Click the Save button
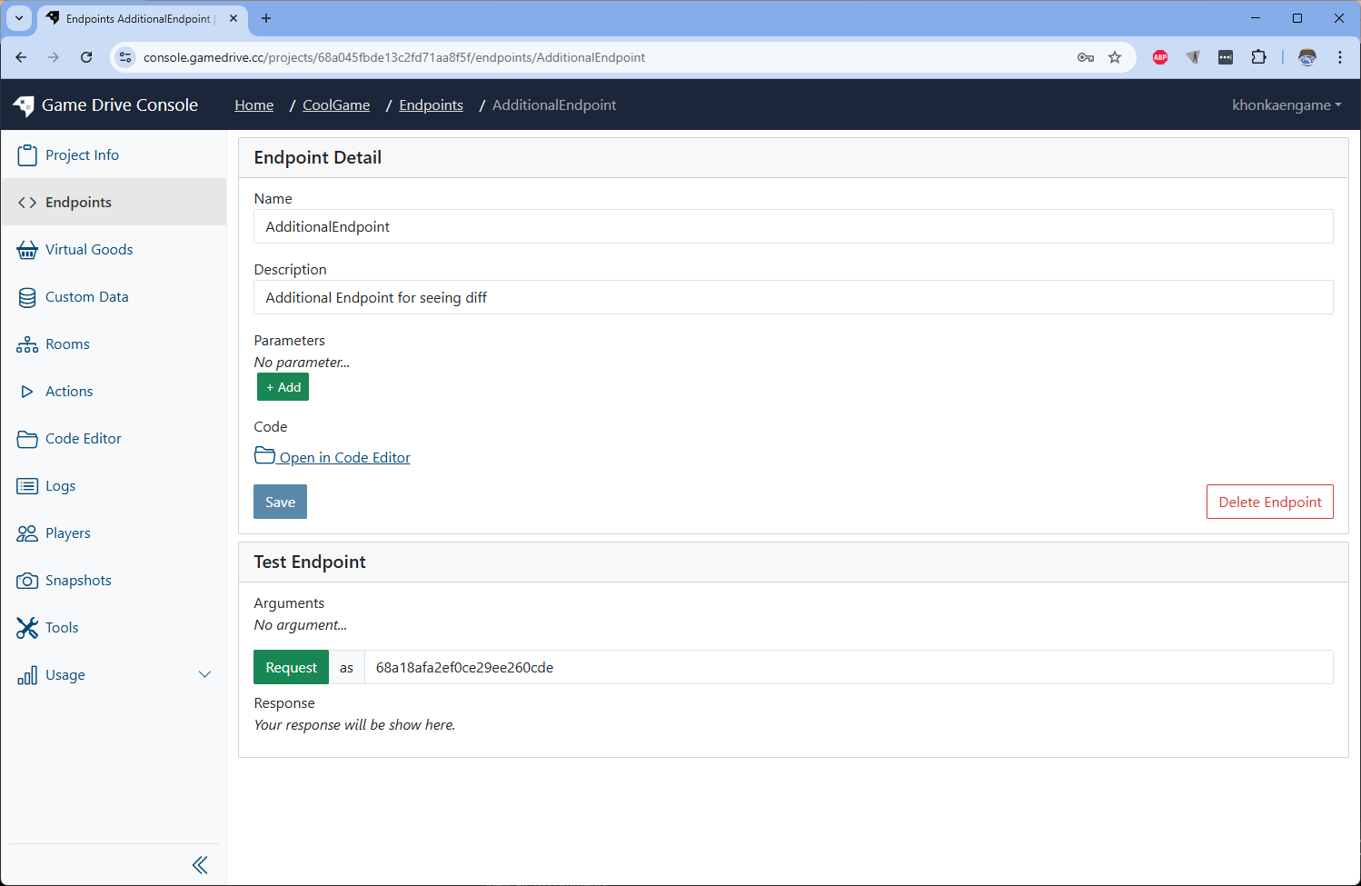Image resolution: width=1361 pixels, height=886 pixels. click(280, 501)
